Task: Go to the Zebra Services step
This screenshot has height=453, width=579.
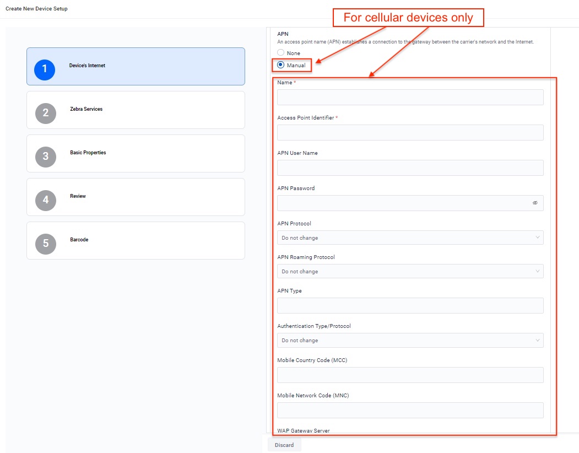Action: [x=136, y=110]
